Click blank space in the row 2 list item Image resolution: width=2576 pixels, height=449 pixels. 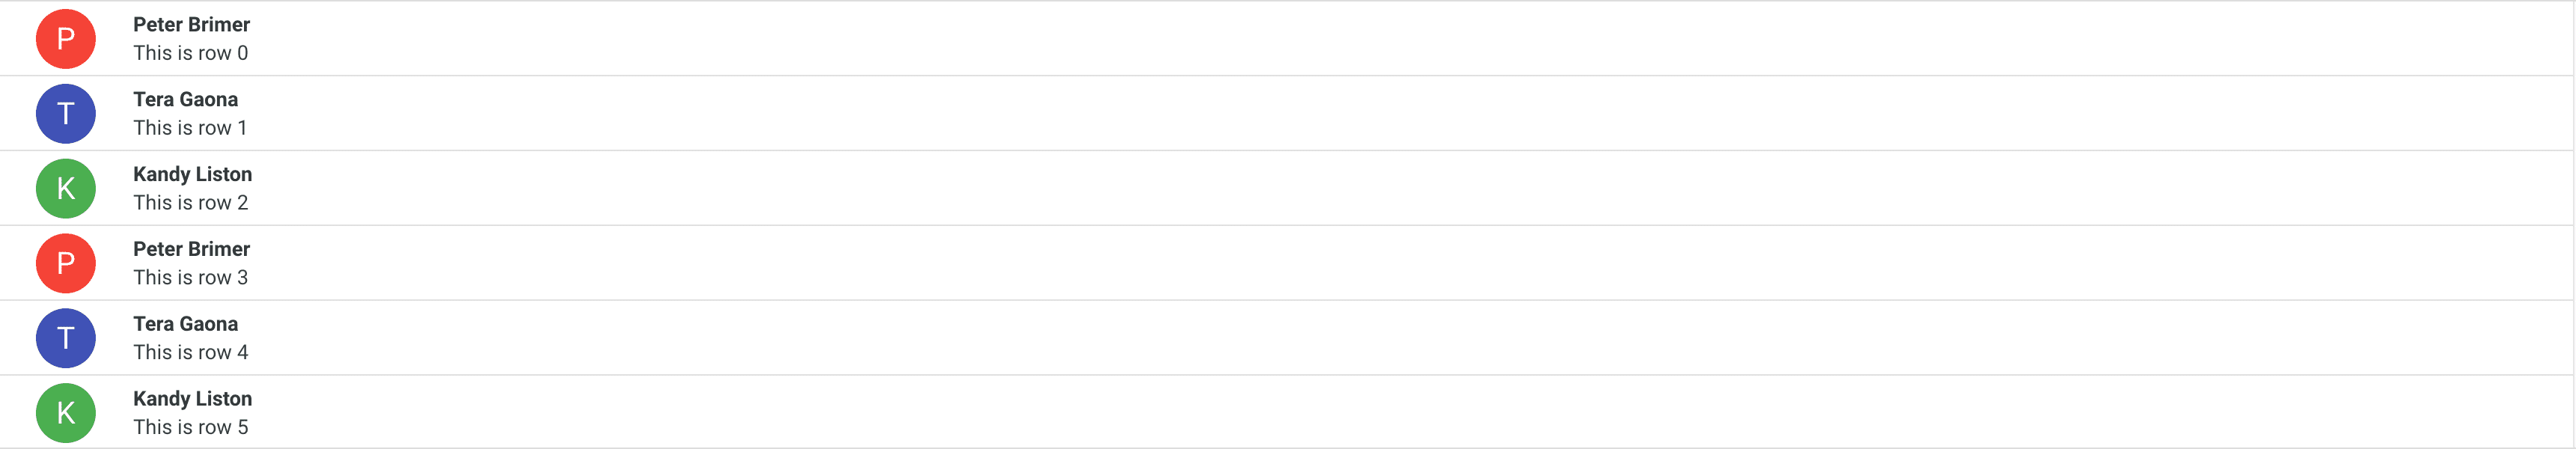1300,189
